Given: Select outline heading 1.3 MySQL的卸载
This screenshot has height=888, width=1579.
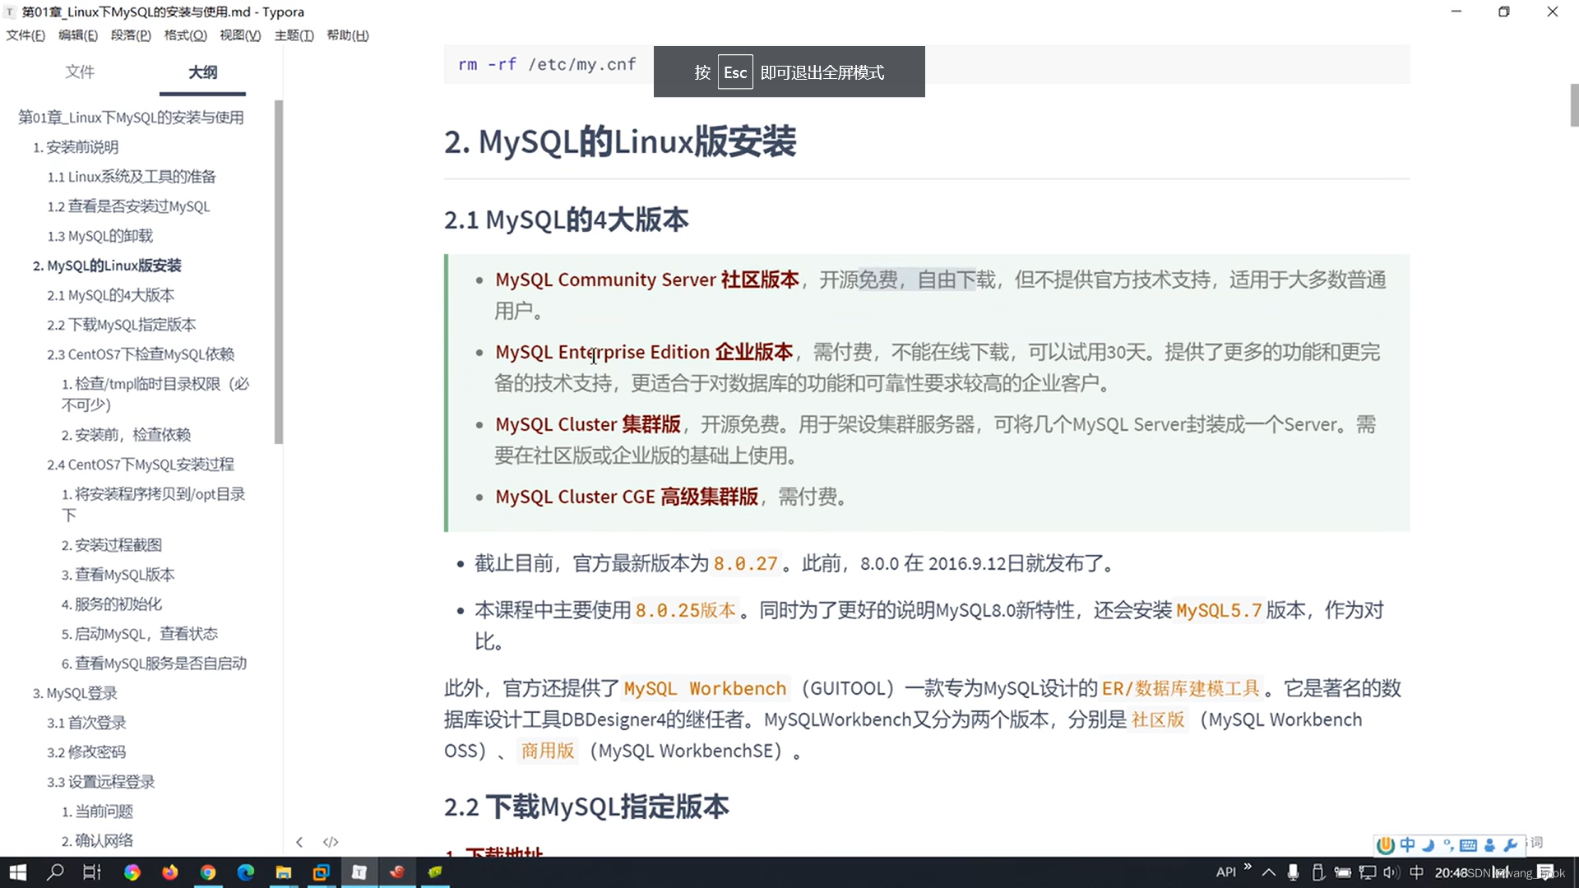Looking at the screenshot, I should click(100, 236).
